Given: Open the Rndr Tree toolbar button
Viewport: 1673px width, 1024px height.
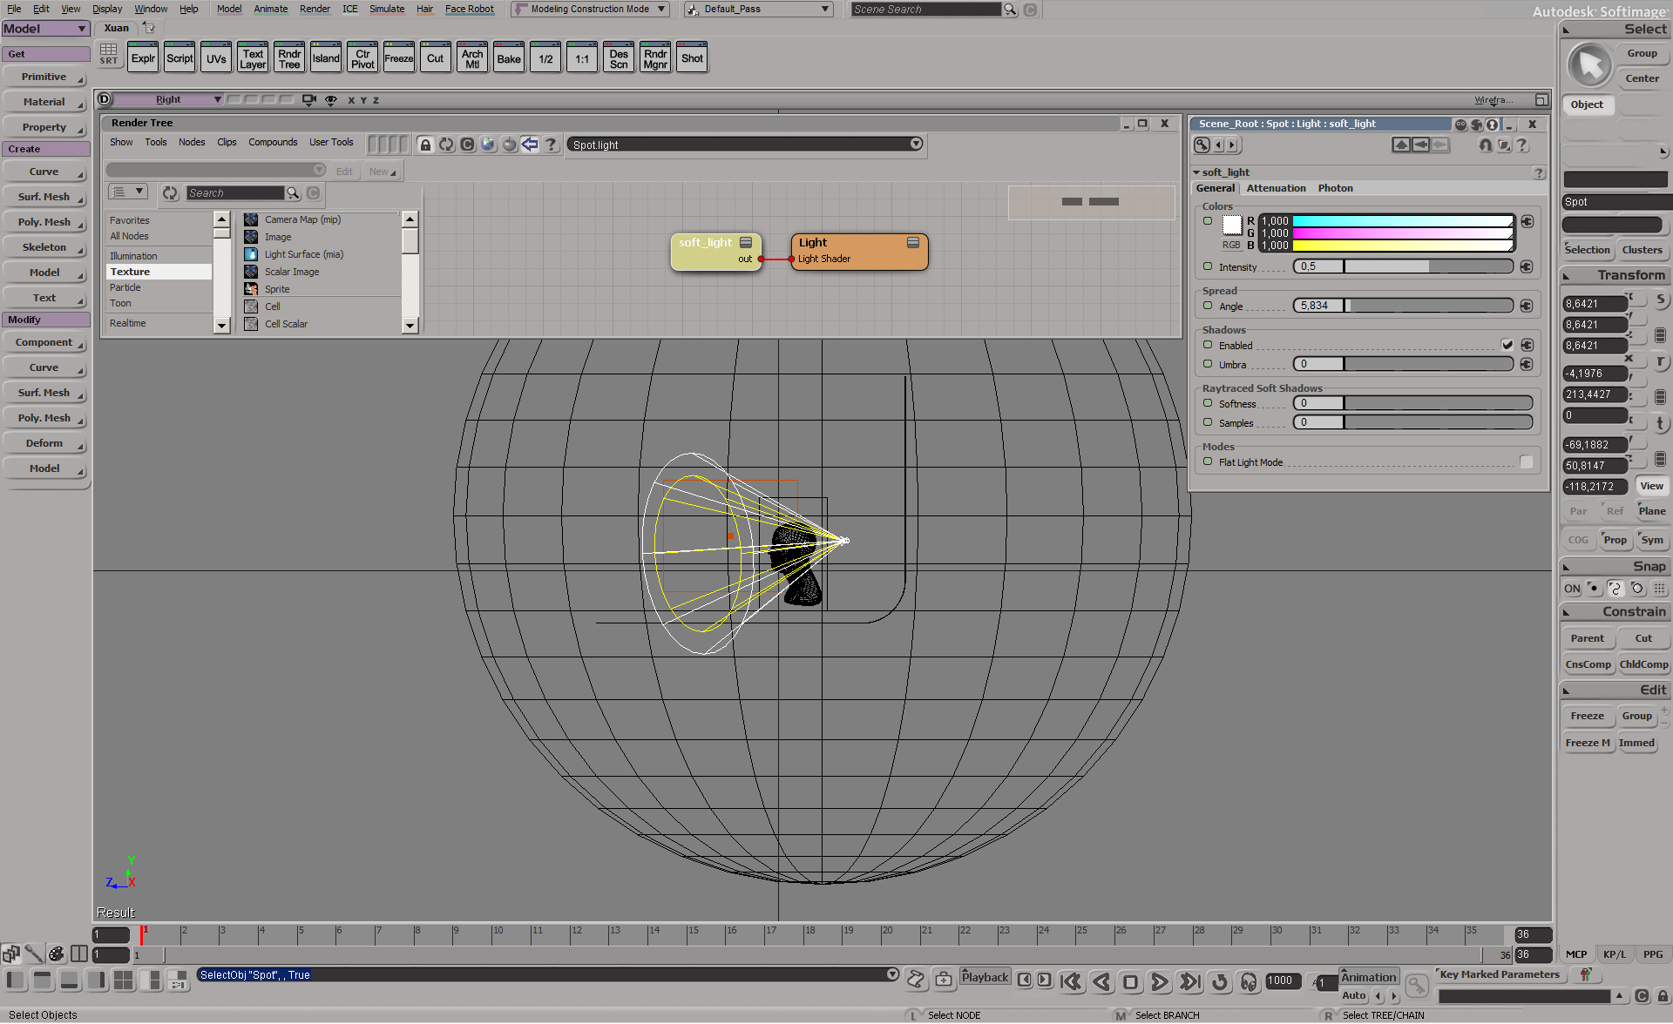Looking at the screenshot, I should [x=289, y=58].
